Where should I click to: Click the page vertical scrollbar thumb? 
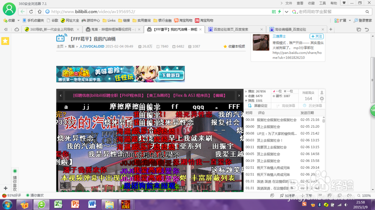pyautogui.click(x=373, y=80)
